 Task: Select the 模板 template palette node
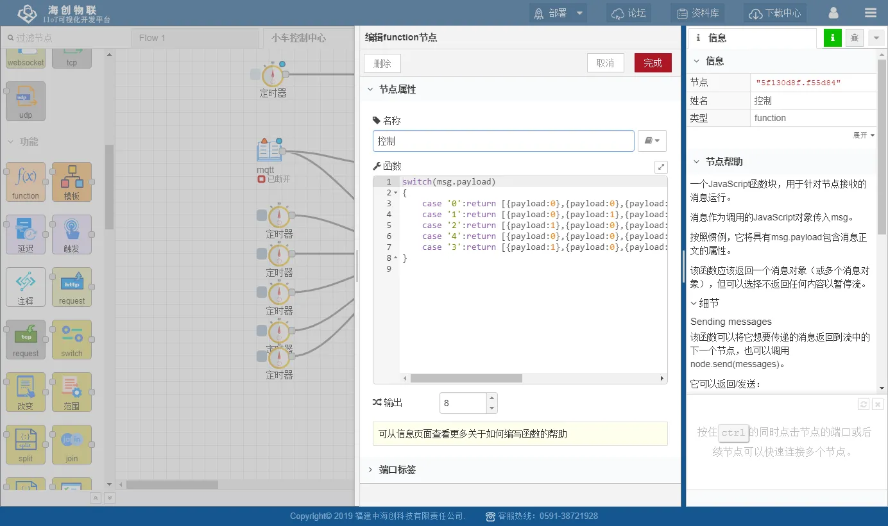[x=72, y=182]
